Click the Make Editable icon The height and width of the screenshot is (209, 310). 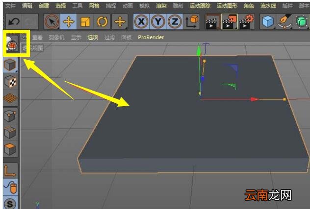pyautogui.click(x=11, y=44)
